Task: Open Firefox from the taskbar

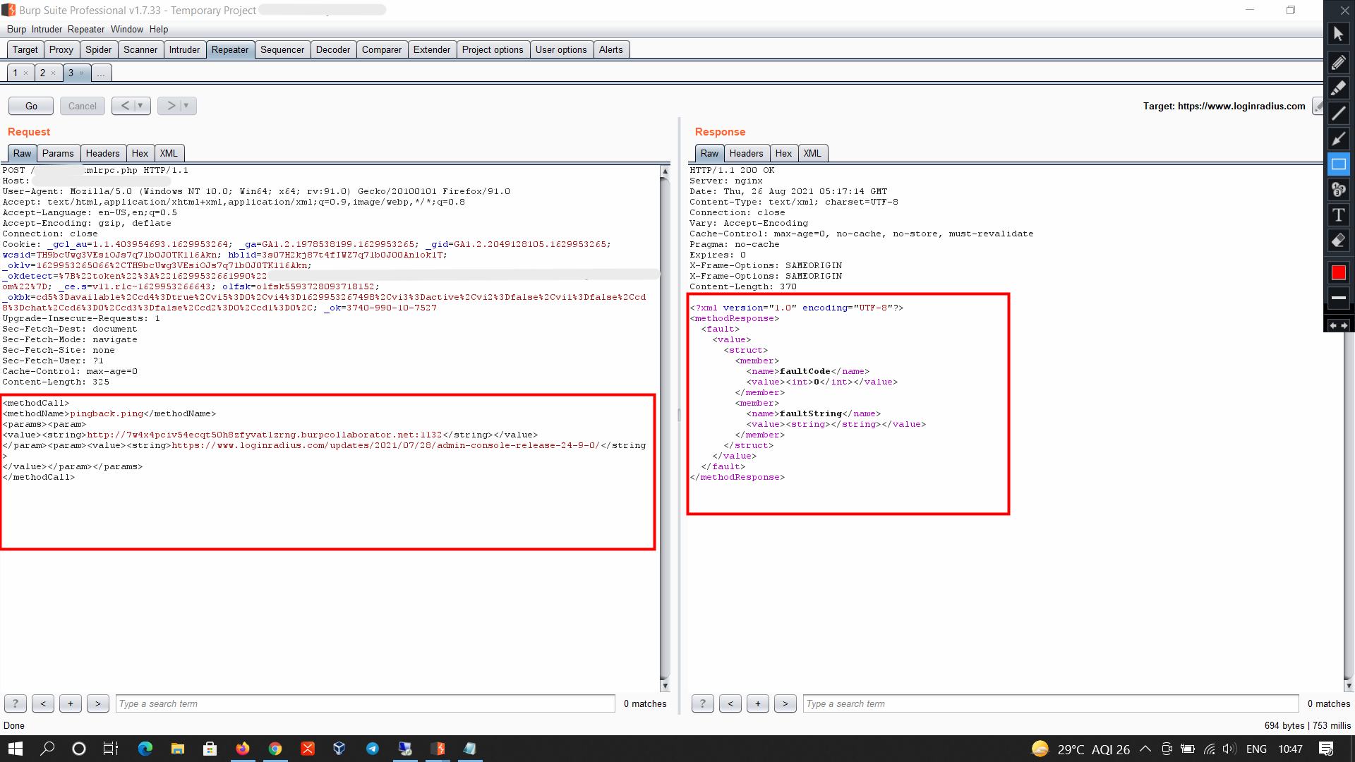Action: tap(242, 749)
